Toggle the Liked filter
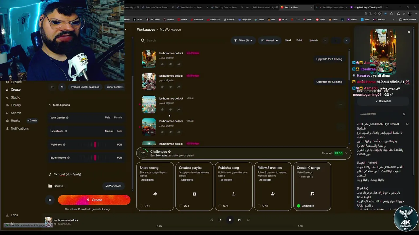 point(288,40)
